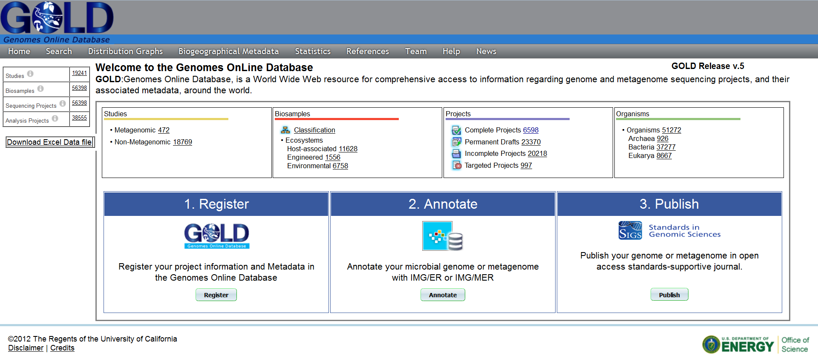The image size is (818, 356).
Task: Click the Office of Science logo text
Action: tap(795, 345)
